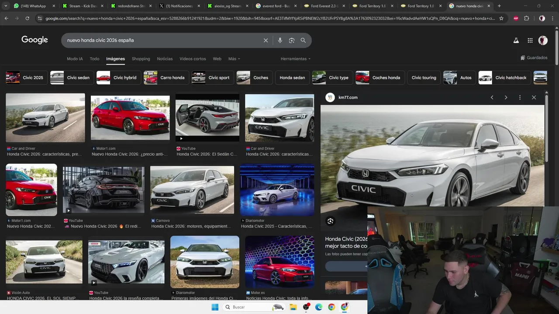Open Windows Start menu
The height and width of the screenshot is (314, 559).
click(215, 307)
